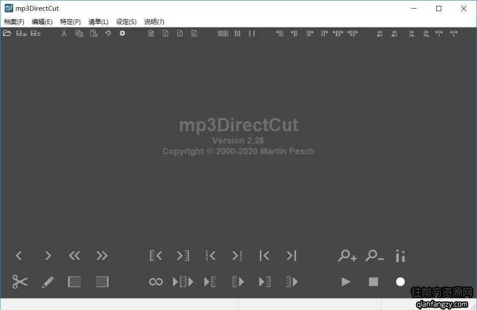
Task: Open the 档案(F) file menu
Action: (14, 22)
